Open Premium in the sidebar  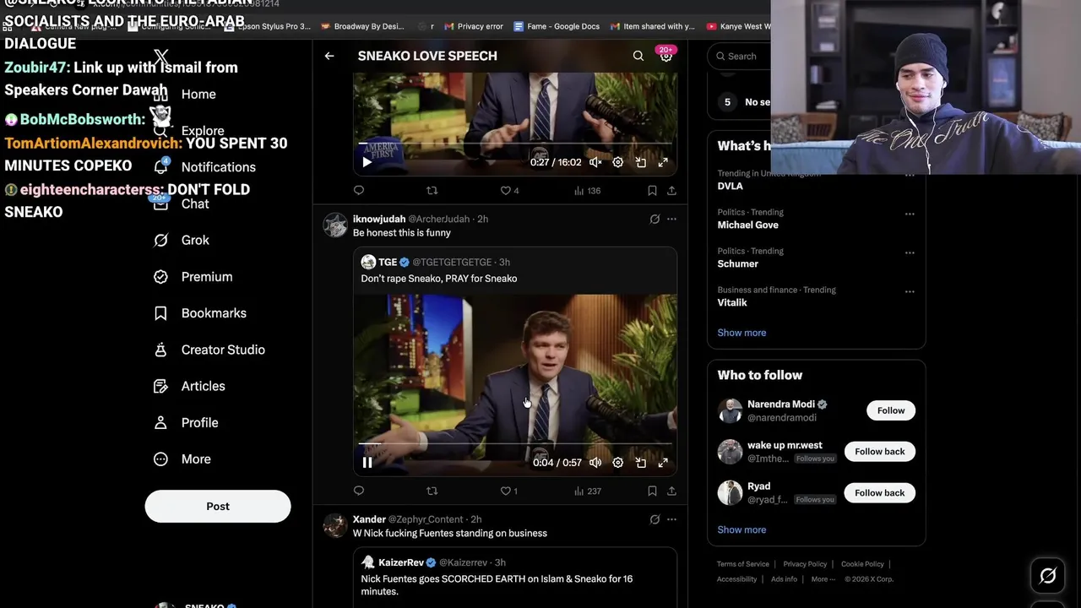tap(193, 277)
